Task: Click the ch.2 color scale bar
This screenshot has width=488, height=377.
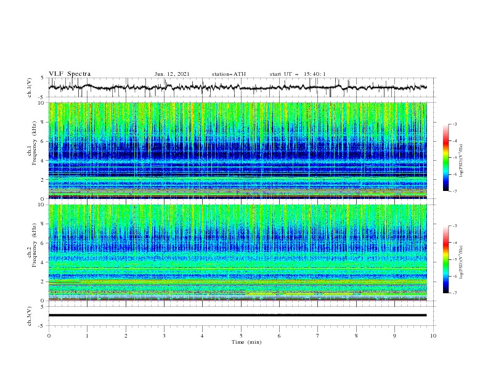Action: 445,259
